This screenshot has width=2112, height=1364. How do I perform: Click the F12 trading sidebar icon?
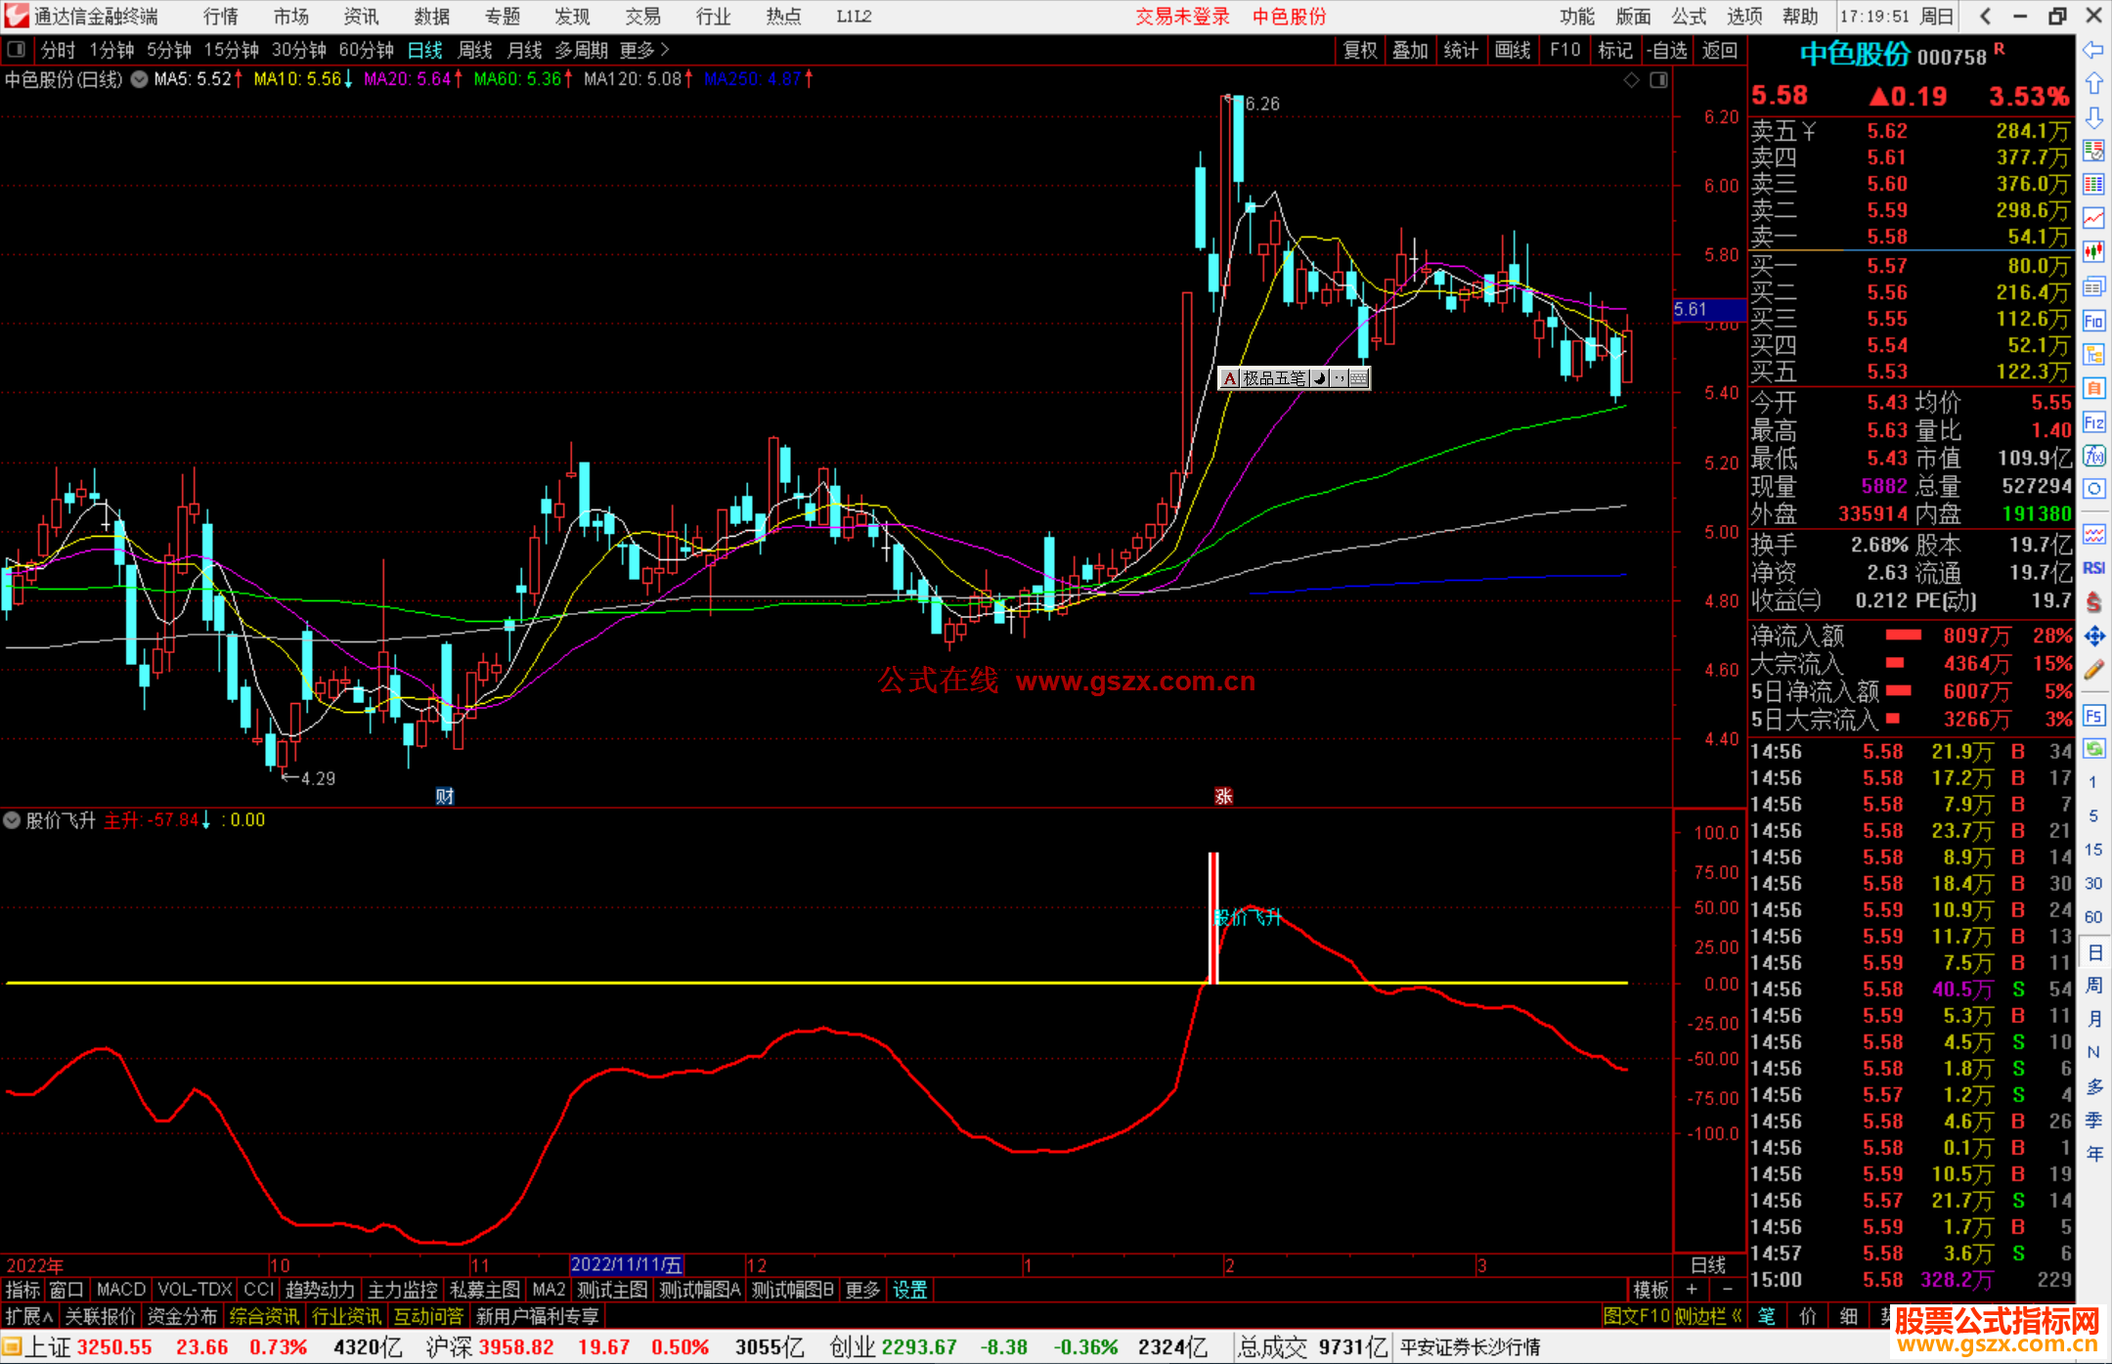click(x=2093, y=422)
